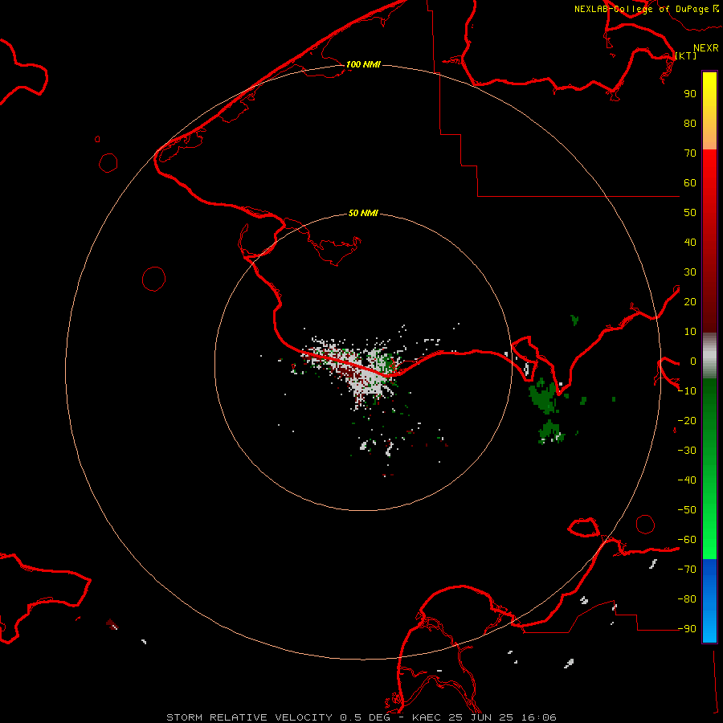Click the 70 value on velocity scale
This screenshot has height=723, width=723.
[690, 153]
